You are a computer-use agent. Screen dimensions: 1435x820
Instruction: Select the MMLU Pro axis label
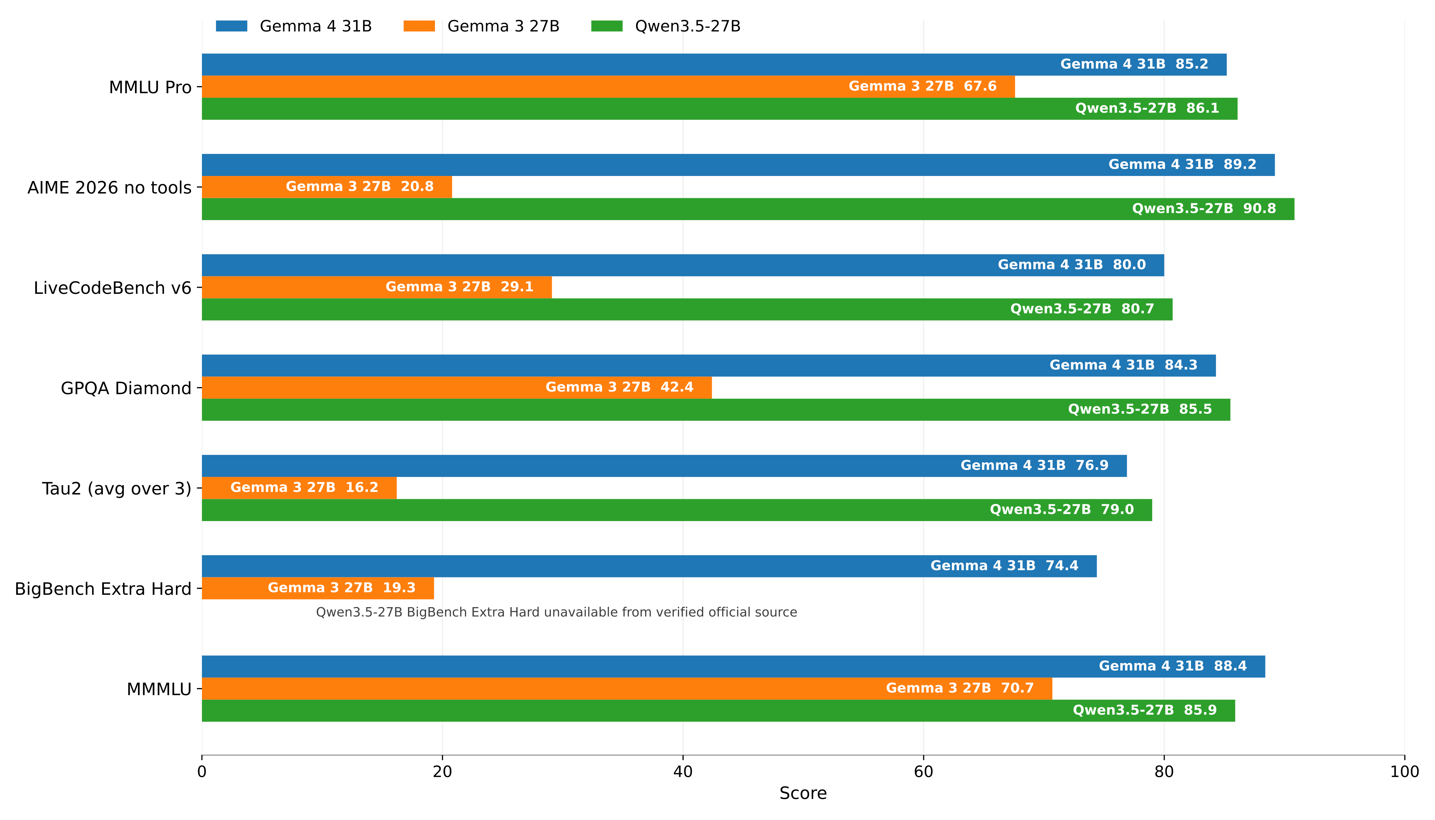[150, 87]
